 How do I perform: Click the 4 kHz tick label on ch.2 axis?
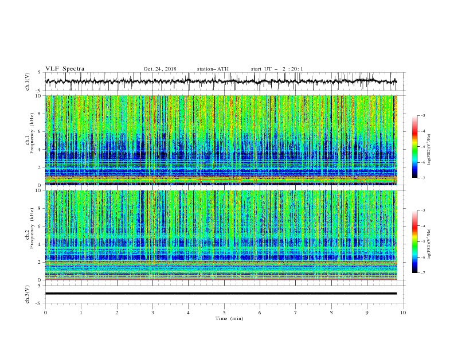coord(40,244)
